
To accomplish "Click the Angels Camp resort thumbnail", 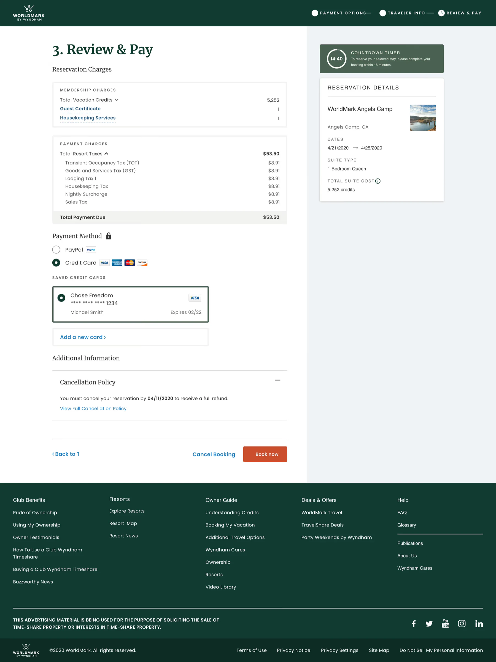I will 423,118.
